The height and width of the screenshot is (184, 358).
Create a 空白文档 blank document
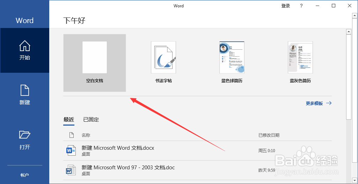pyautogui.click(x=95, y=63)
